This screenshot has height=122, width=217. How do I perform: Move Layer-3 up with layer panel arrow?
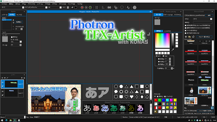point(22,78)
